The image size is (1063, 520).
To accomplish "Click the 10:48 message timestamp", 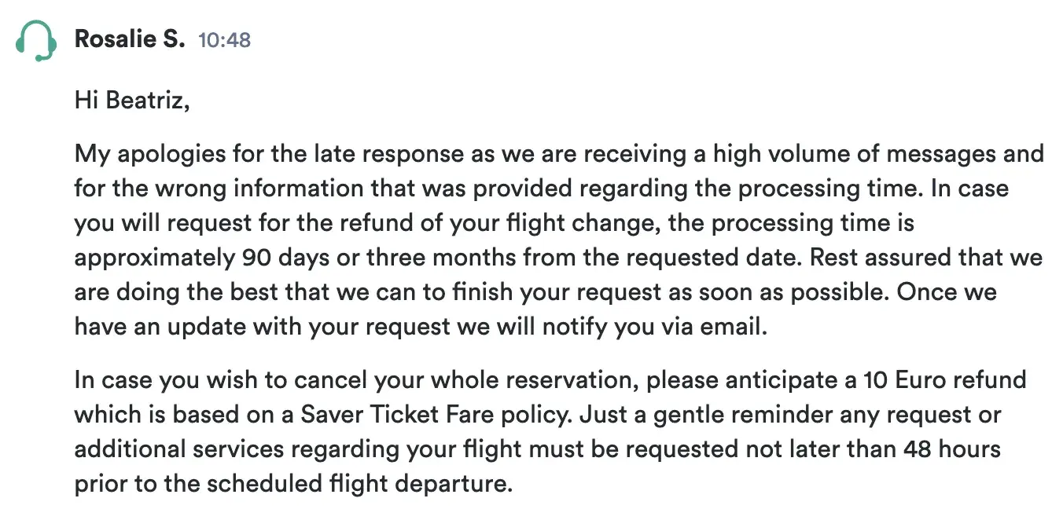I will pyautogui.click(x=224, y=39).
